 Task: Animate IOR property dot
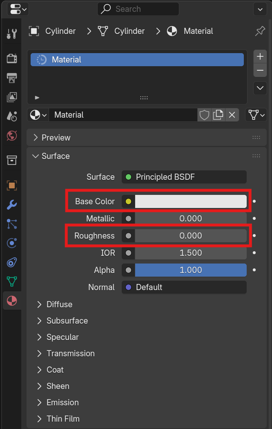coord(254,253)
